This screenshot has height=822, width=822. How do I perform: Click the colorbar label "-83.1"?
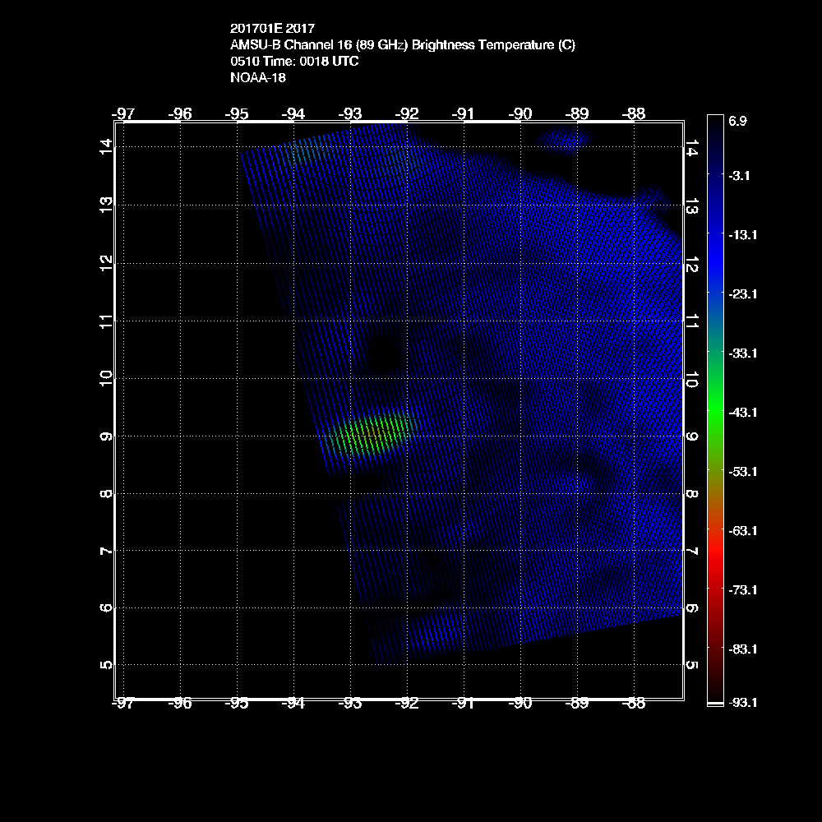click(x=743, y=649)
